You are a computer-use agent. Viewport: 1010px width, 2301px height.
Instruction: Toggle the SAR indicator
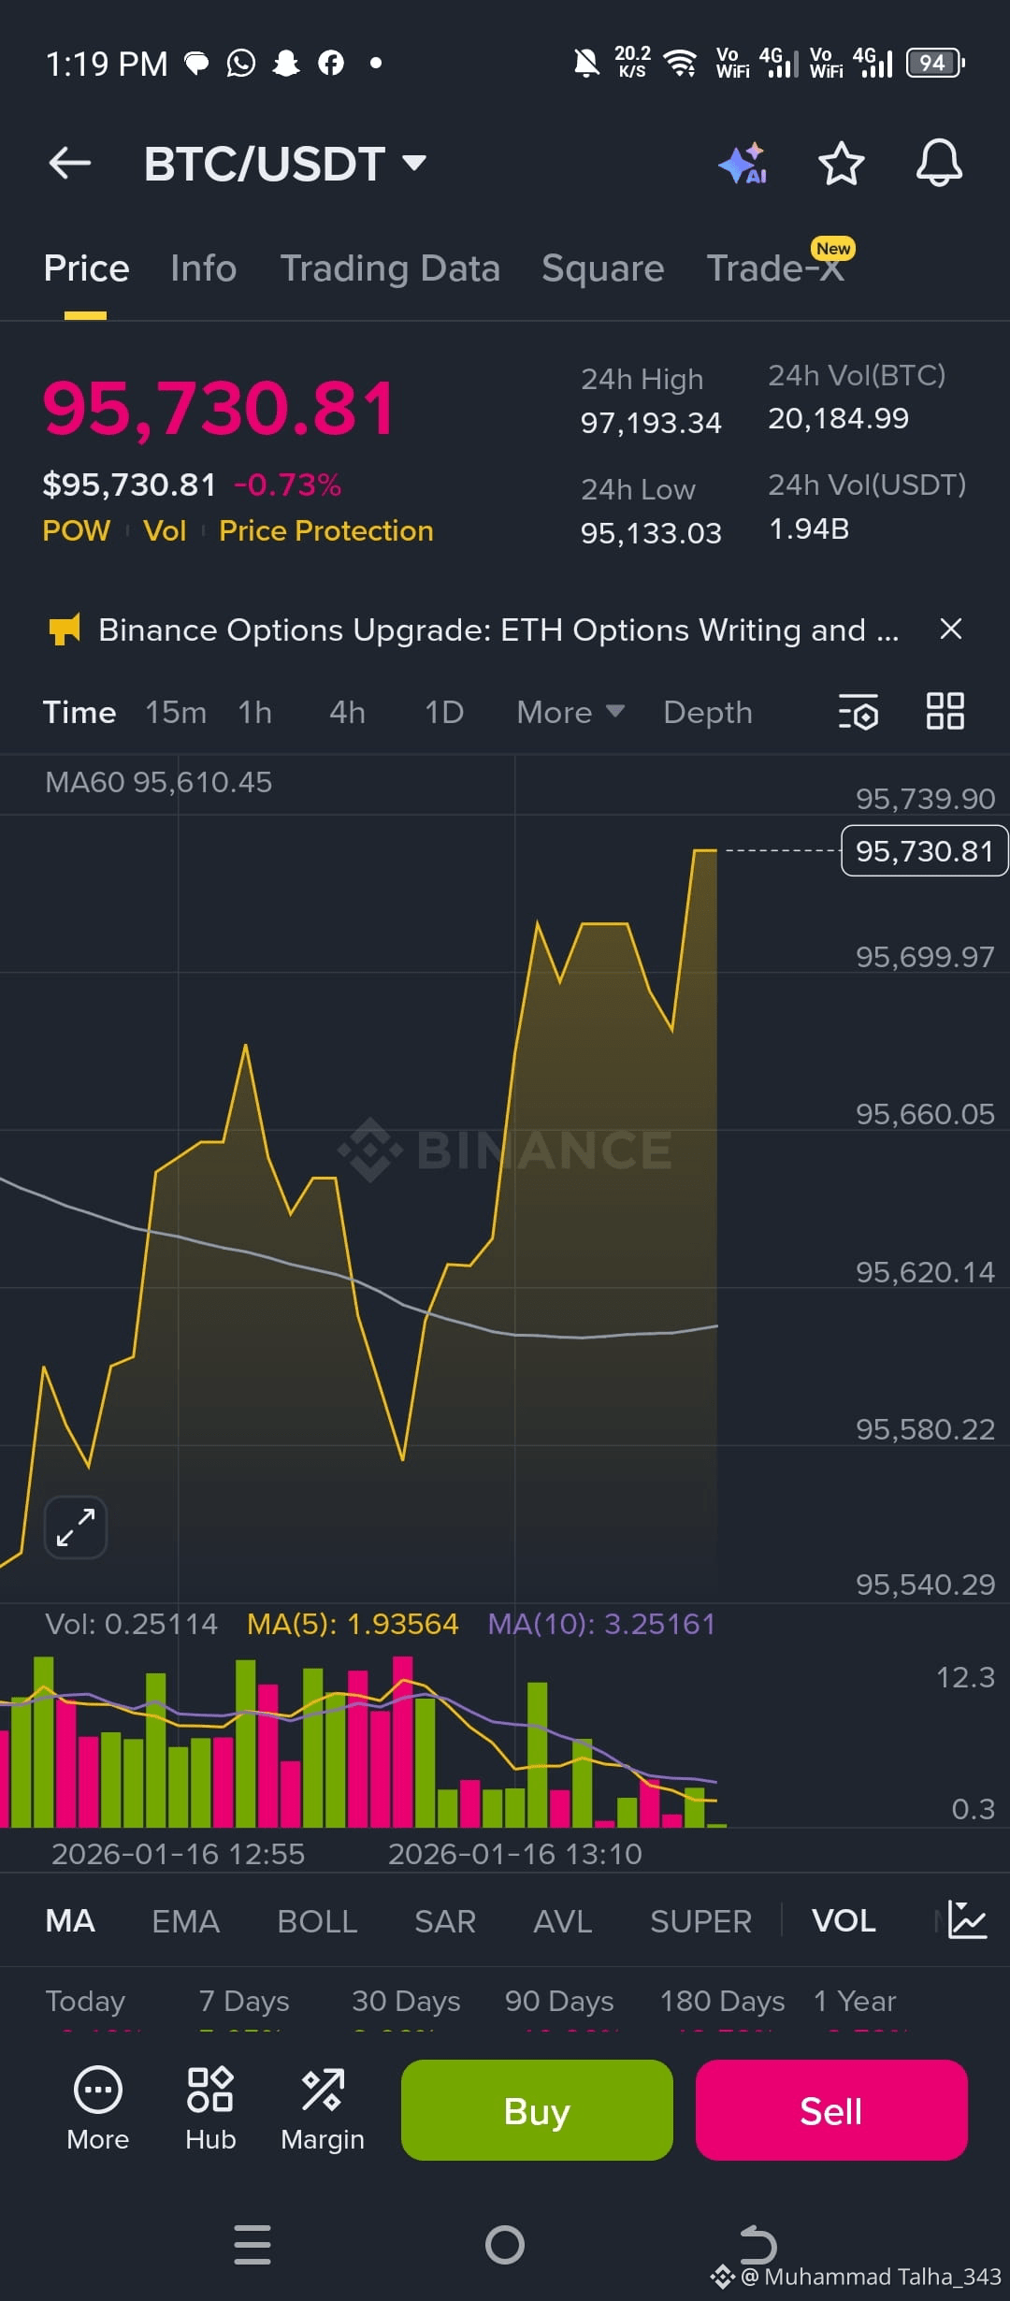pyautogui.click(x=445, y=1921)
